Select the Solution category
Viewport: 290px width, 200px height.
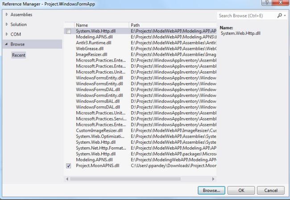(18, 24)
